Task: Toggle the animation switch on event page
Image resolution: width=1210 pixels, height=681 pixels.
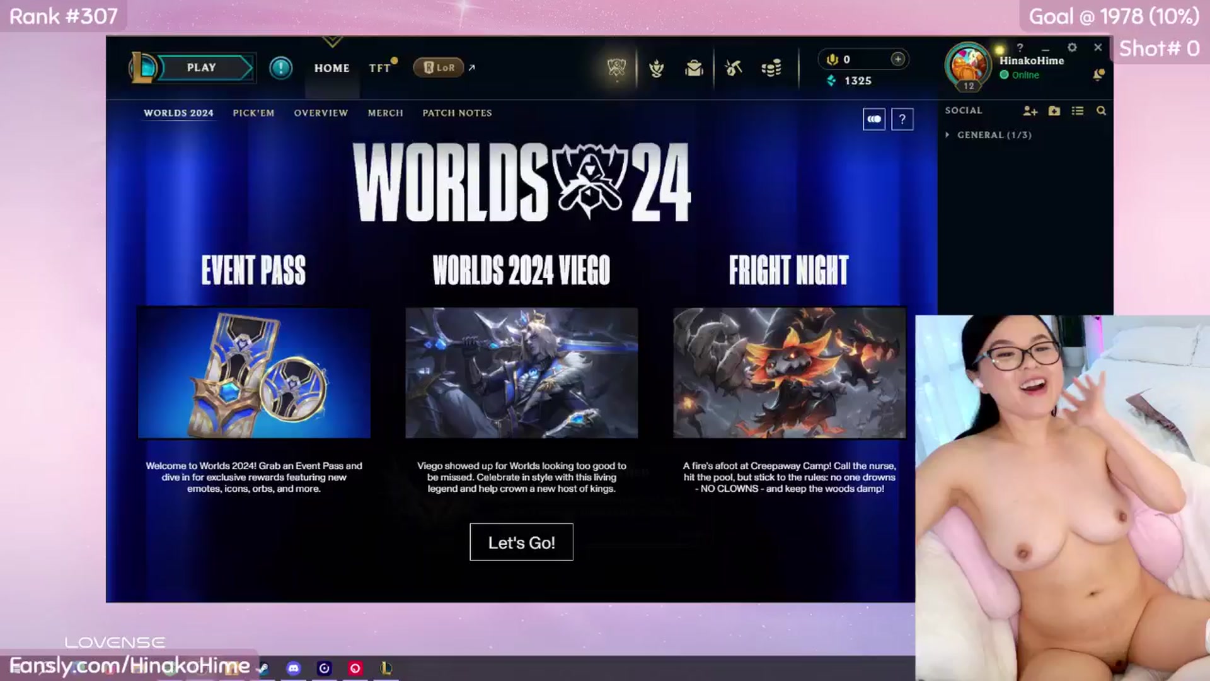Action: coord(874,119)
